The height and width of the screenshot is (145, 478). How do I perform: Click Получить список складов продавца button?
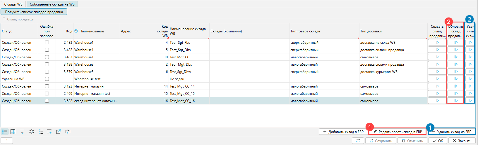[34, 12]
